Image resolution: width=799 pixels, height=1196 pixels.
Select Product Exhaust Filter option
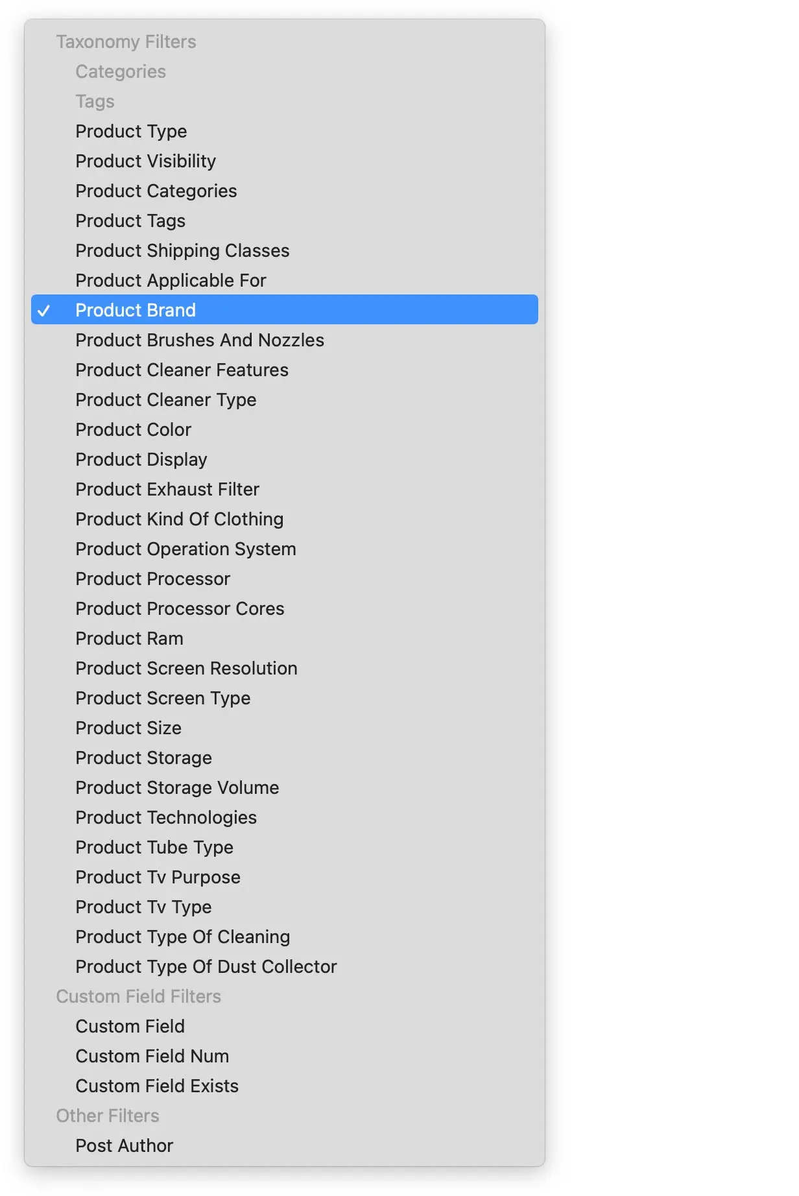pos(167,489)
